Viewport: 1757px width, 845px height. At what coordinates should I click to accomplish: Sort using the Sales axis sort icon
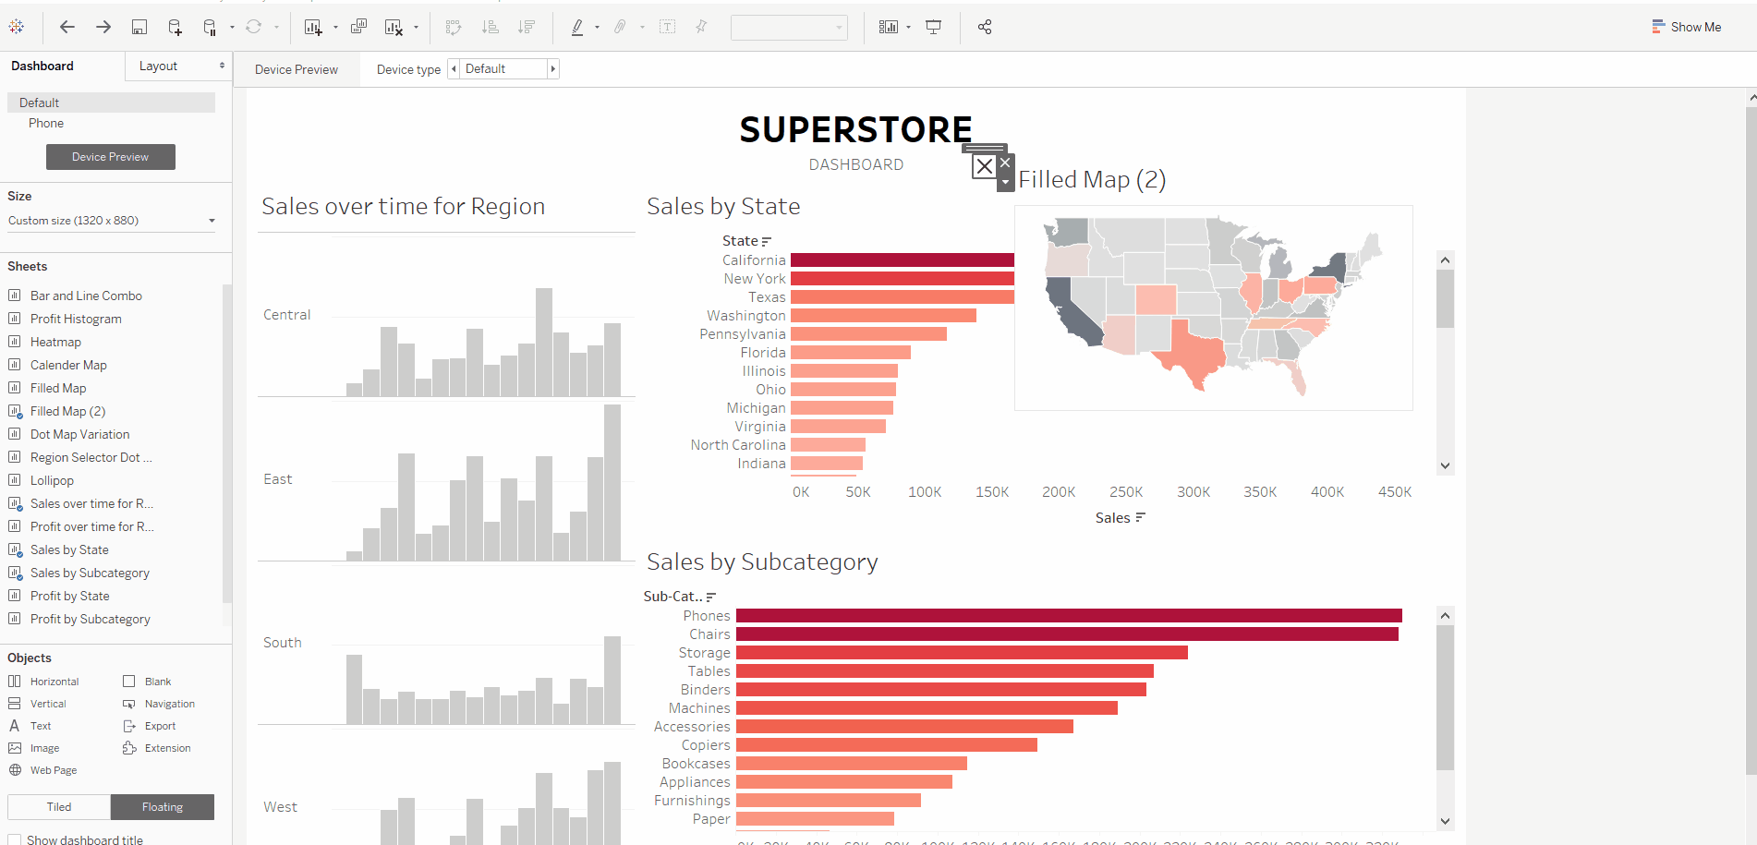tap(1141, 518)
